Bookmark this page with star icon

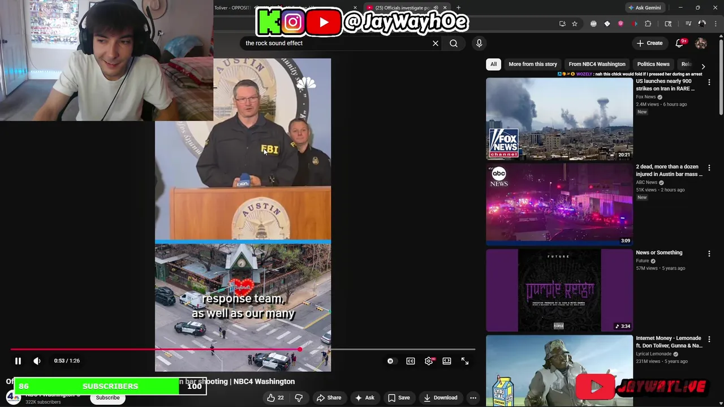coord(575,24)
